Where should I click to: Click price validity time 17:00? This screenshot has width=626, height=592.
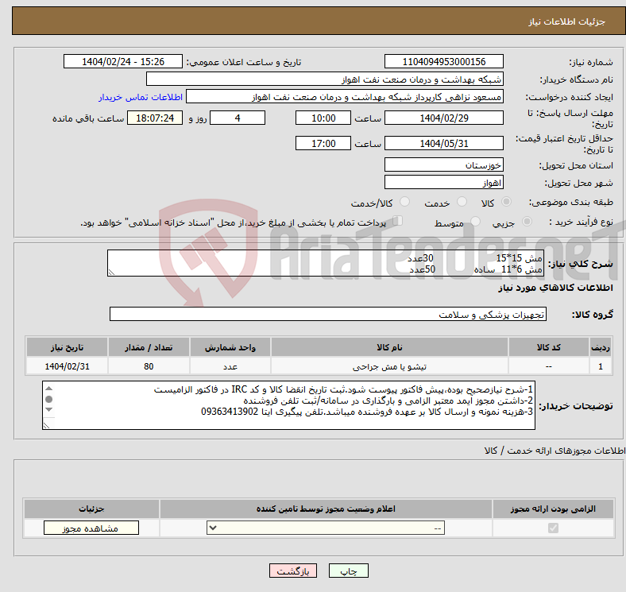pyautogui.click(x=323, y=143)
